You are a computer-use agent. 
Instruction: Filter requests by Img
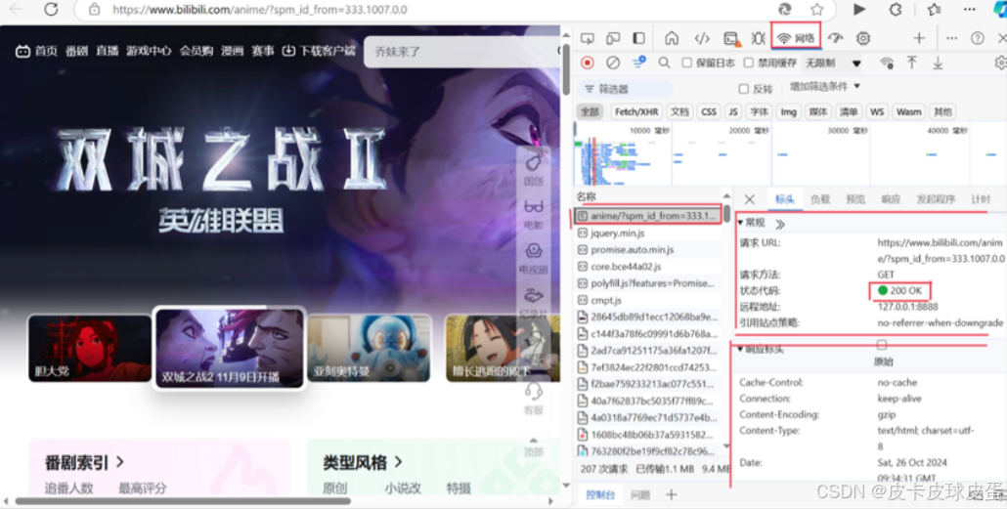pos(788,111)
